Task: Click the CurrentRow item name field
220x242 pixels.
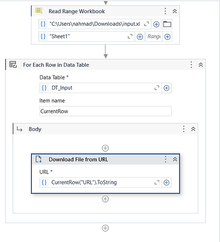Action: click(105, 111)
